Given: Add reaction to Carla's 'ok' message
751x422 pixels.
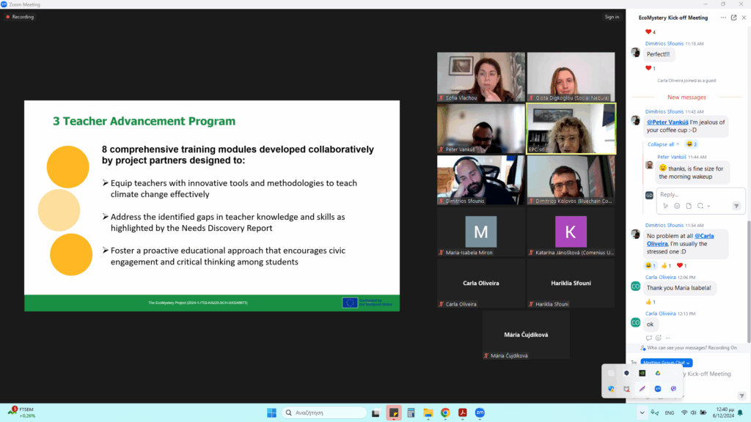Looking at the screenshot, I should point(659,338).
